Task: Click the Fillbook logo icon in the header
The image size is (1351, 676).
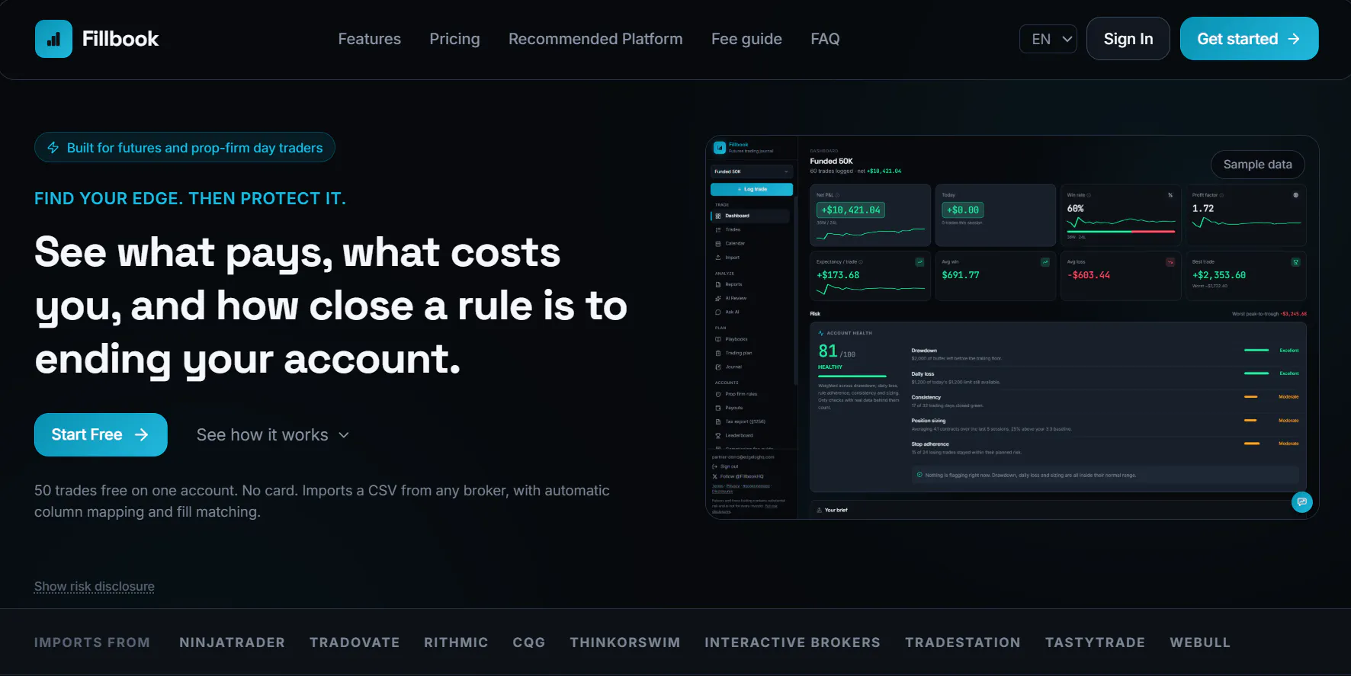Action: 53,39
